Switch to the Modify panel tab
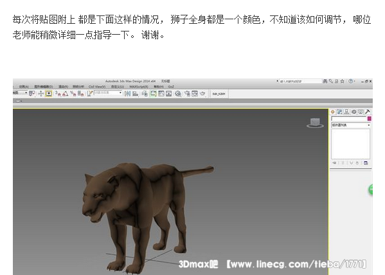The height and width of the screenshot is (275, 385). (x=339, y=112)
